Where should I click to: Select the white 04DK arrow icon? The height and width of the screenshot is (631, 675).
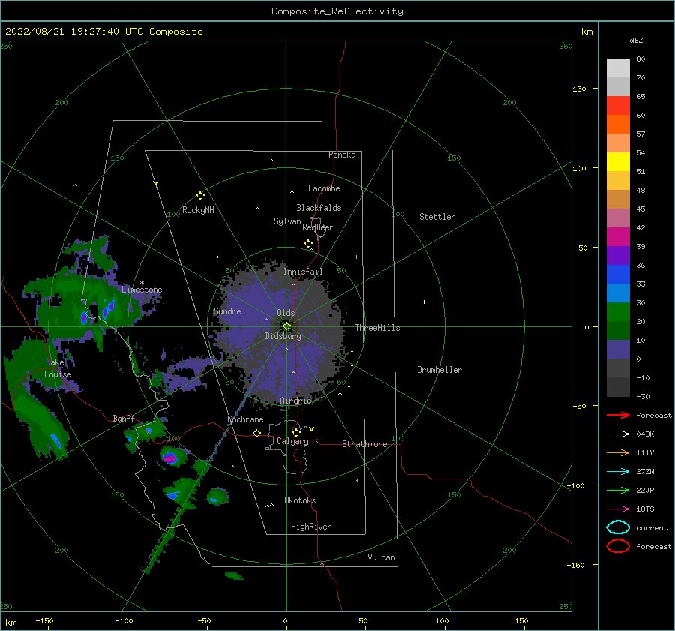(x=618, y=434)
